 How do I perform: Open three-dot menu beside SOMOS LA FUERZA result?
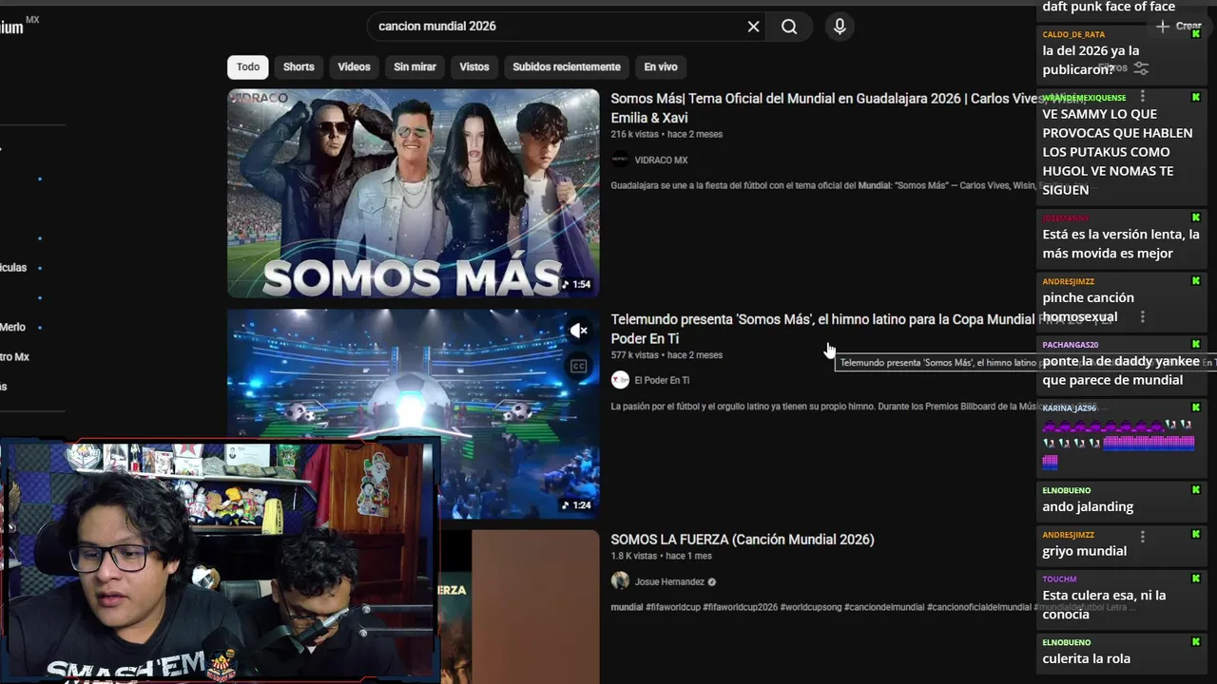point(1143,537)
